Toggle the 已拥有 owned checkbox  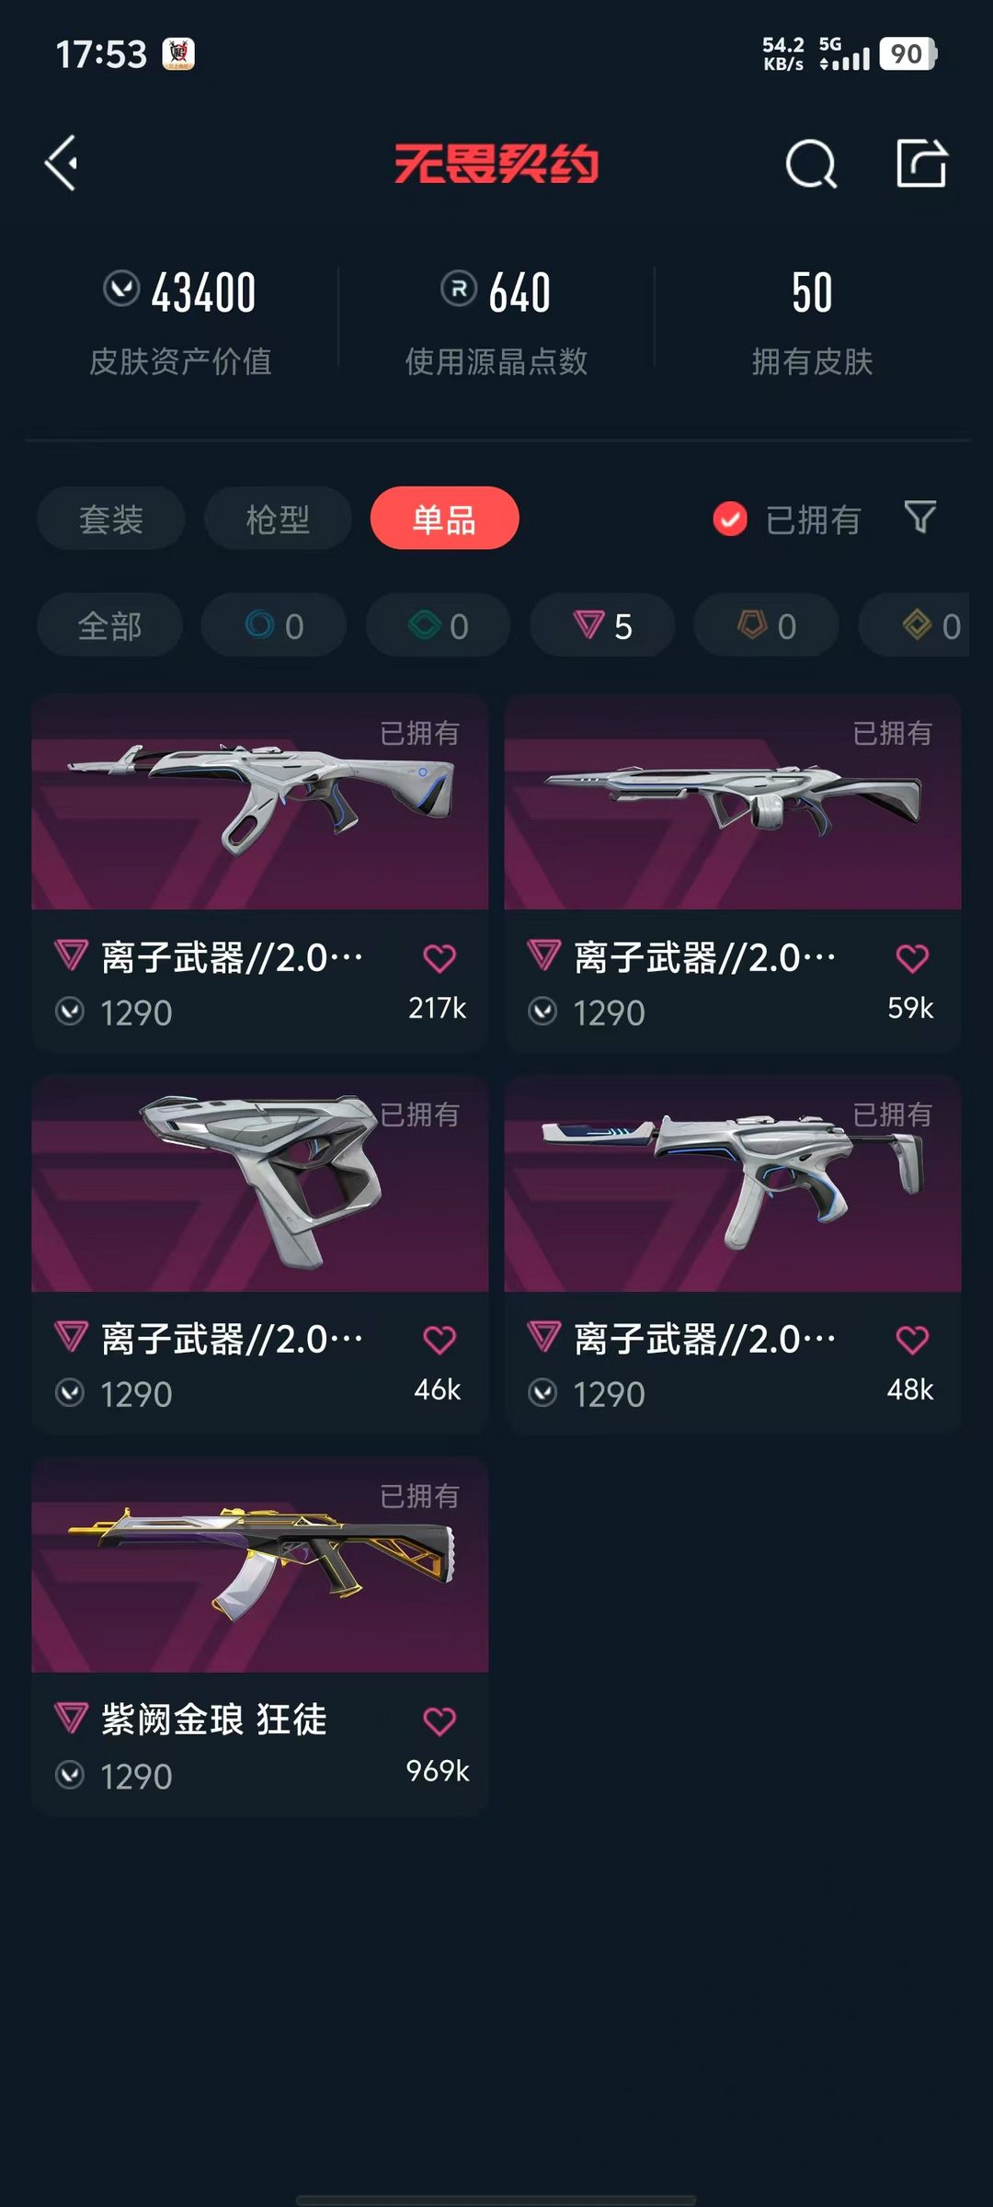pos(730,520)
